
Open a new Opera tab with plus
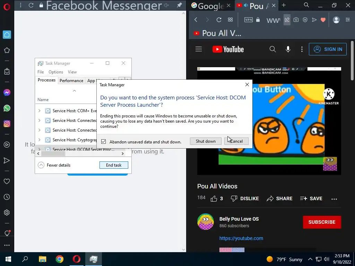coord(284,5)
